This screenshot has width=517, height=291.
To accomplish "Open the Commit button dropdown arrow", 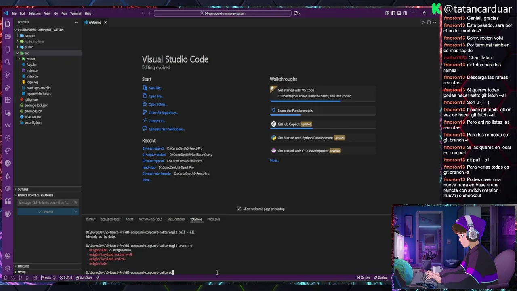I will click(x=76, y=212).
